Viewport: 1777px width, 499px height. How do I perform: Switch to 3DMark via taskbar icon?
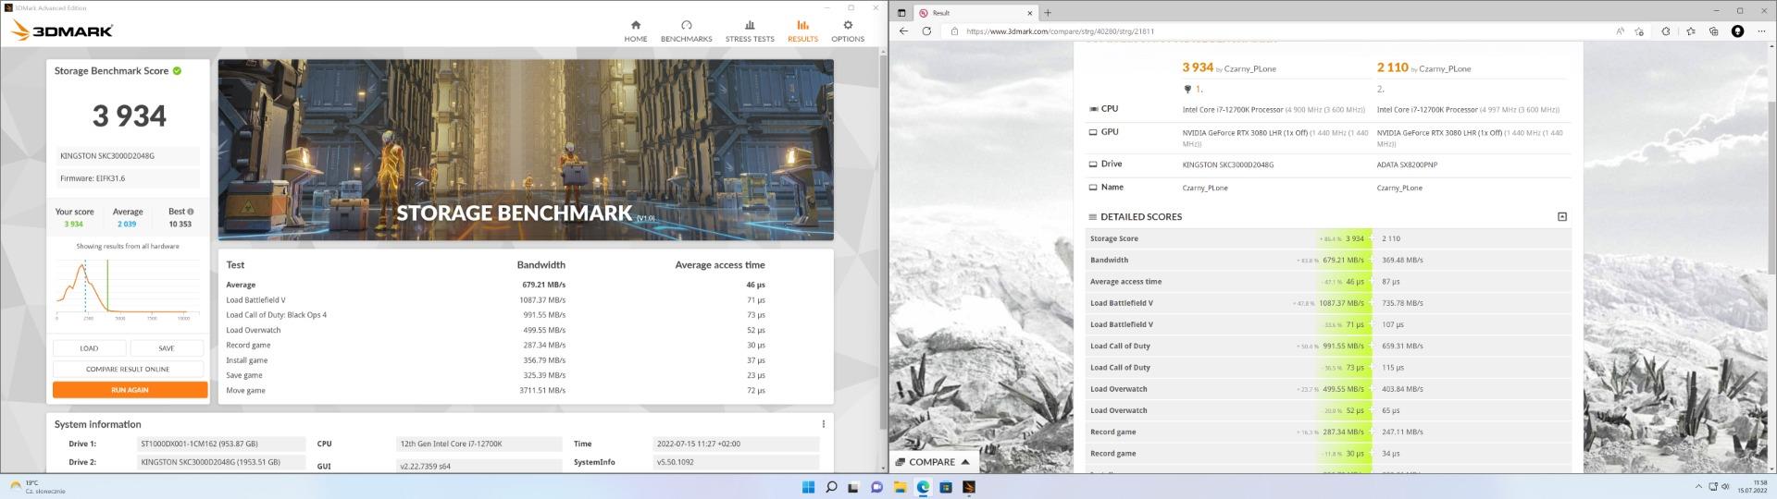[x=968, y=487]
